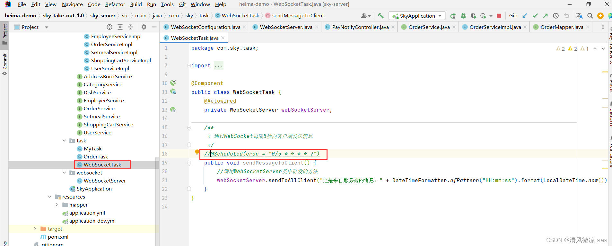Open the user account dropdown icon
Screen dimensions: 612x246
366,16
